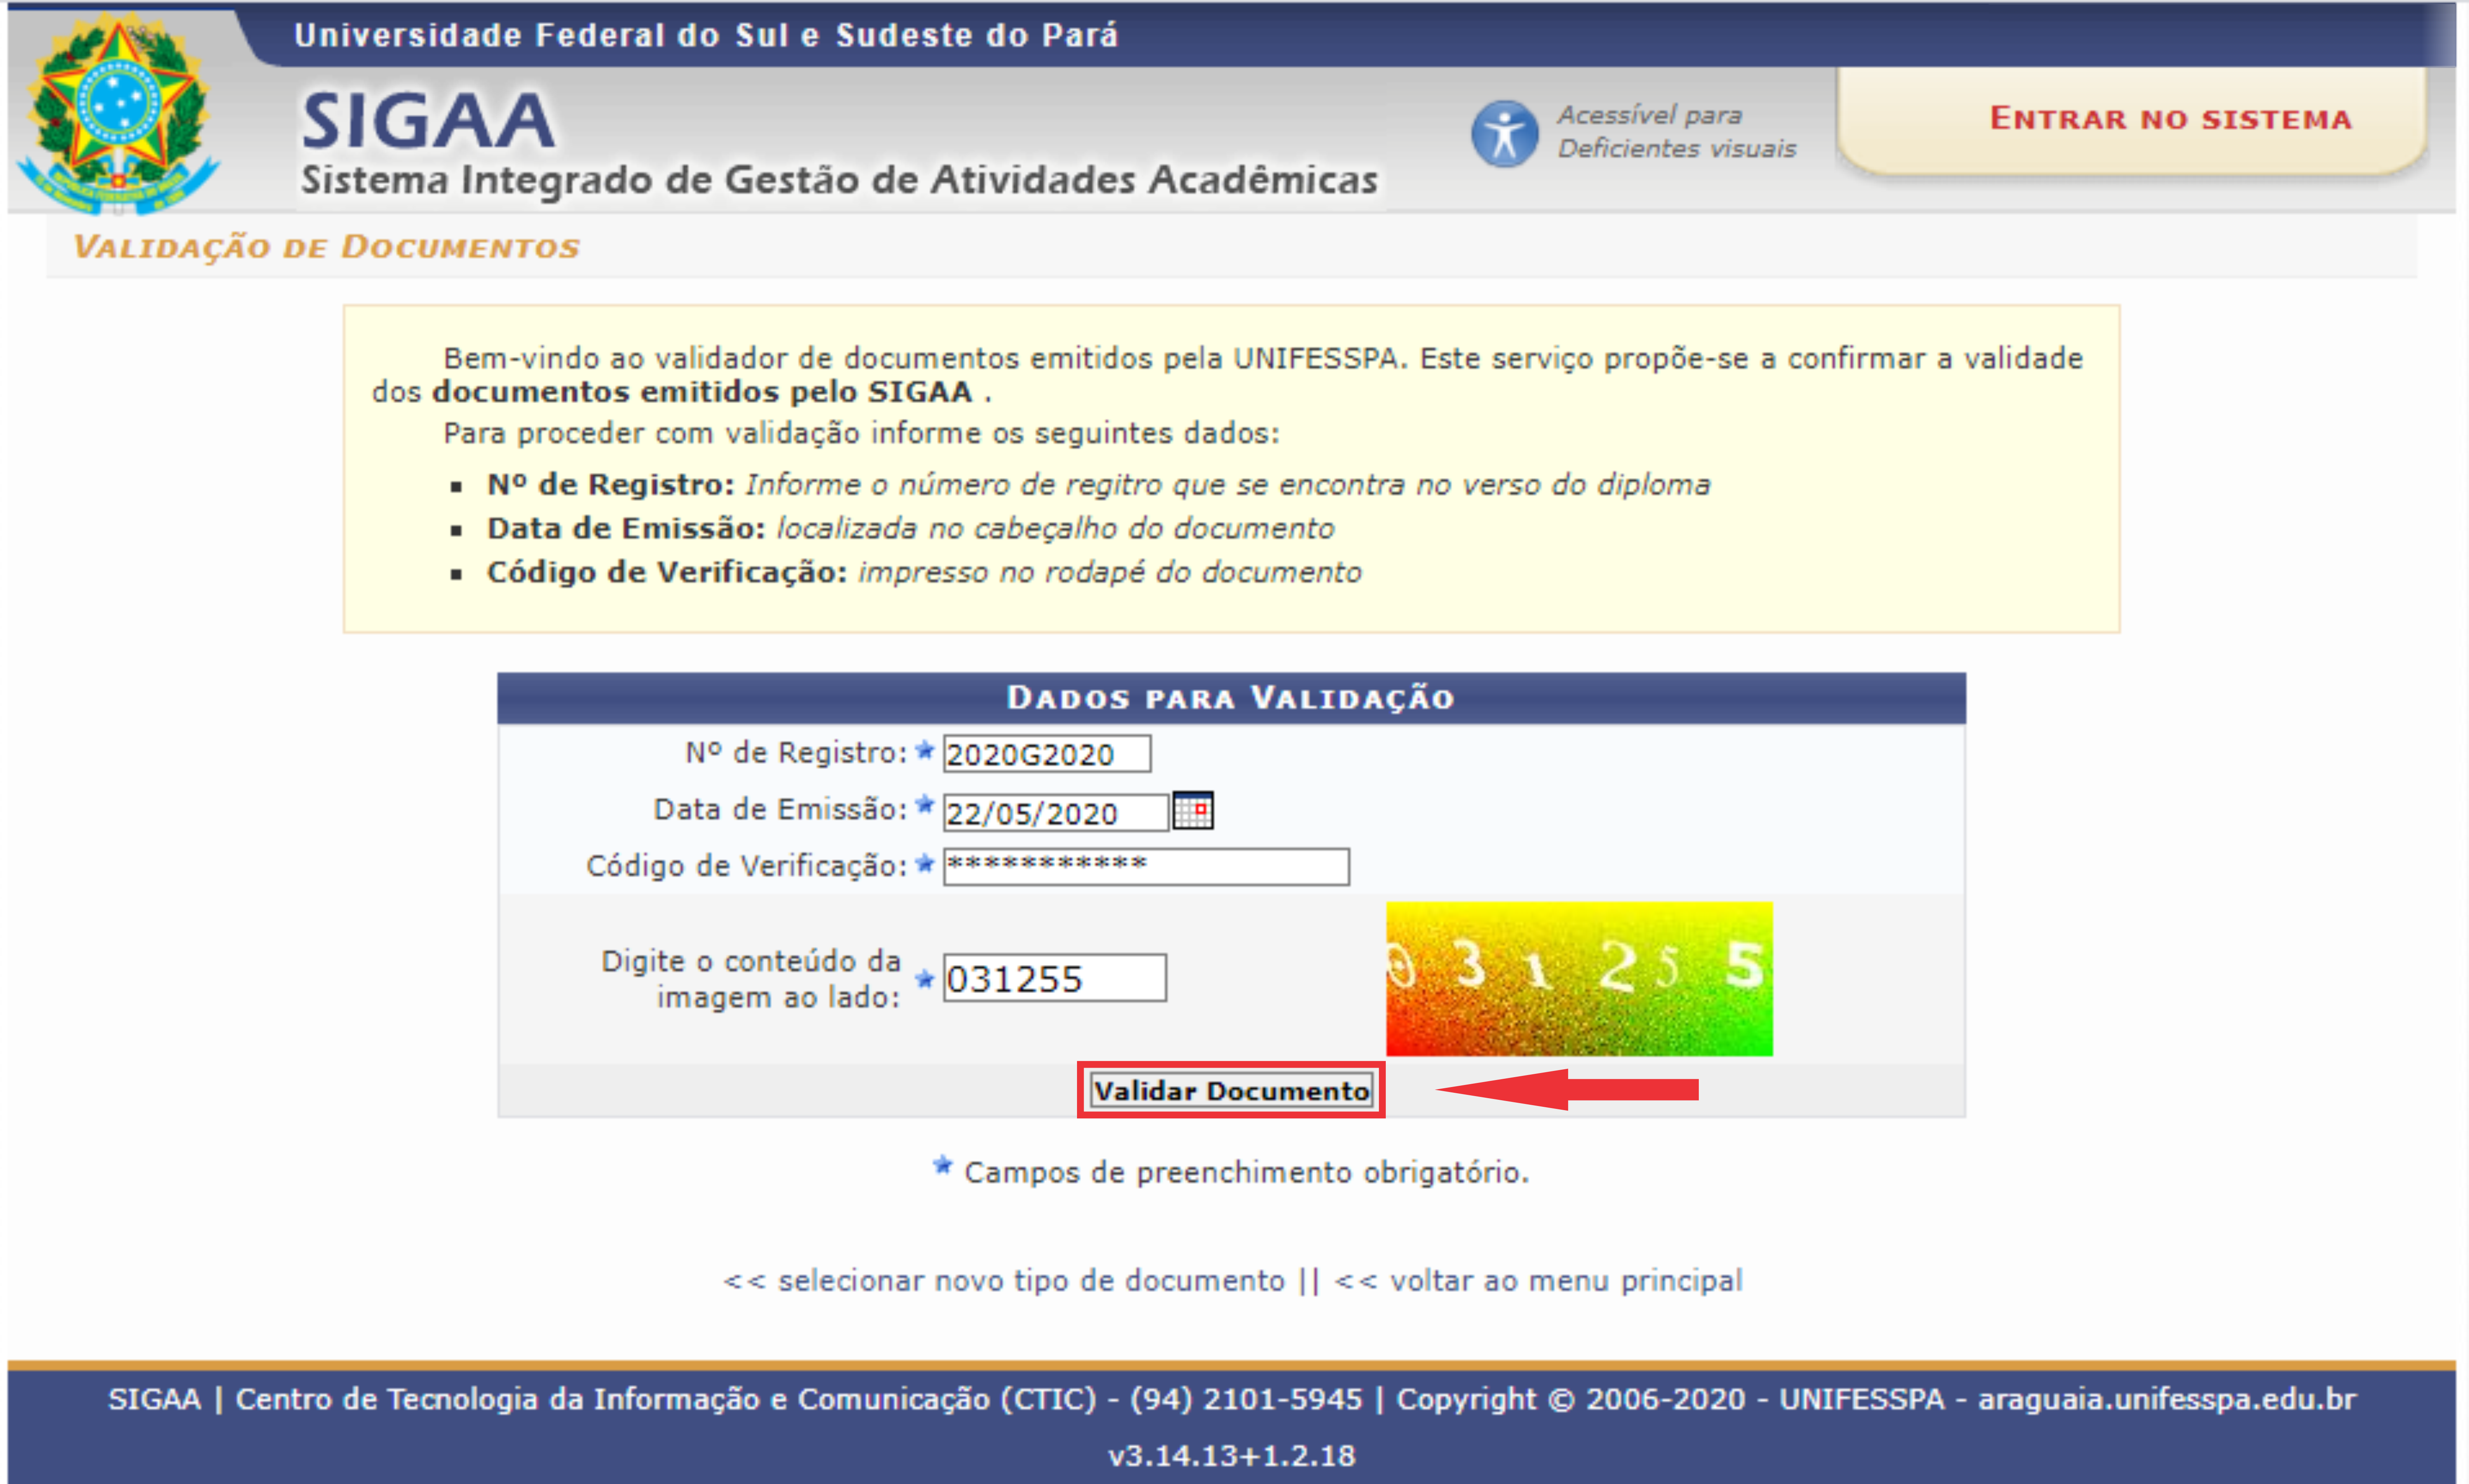The height and width of the screenshot is (1484, 2469).
Task: Click the 'Código de Verificação:' bold instruction text
Action: pyautogui.click(x=667, y=572)
